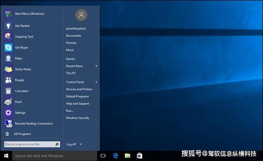Click the All Programs label

22,134
